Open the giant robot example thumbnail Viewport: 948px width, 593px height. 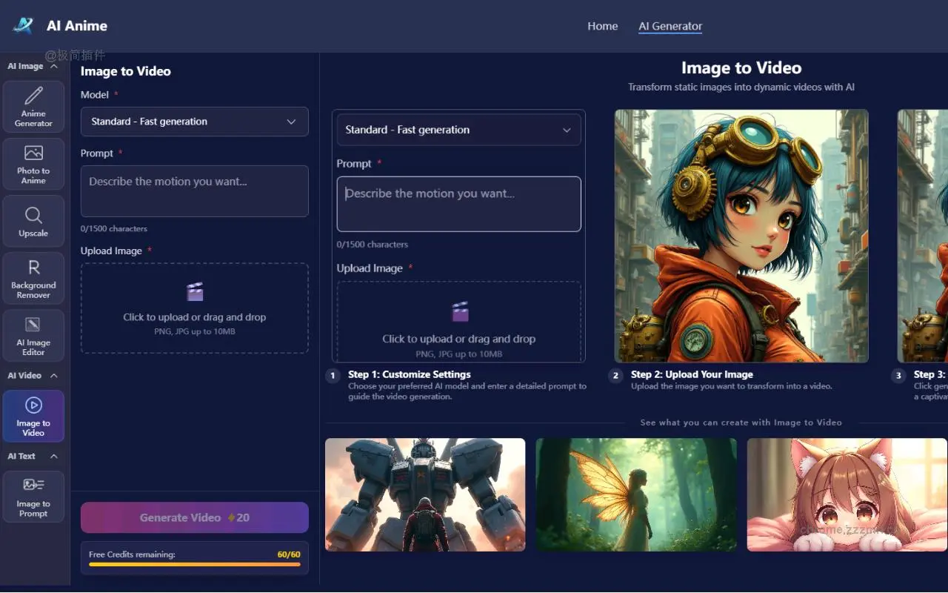tap(424, 494)
